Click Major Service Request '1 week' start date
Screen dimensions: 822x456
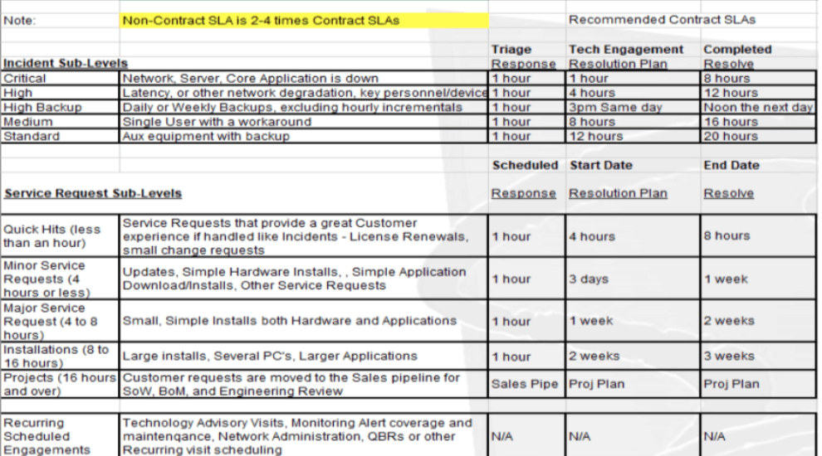(633, 321)
